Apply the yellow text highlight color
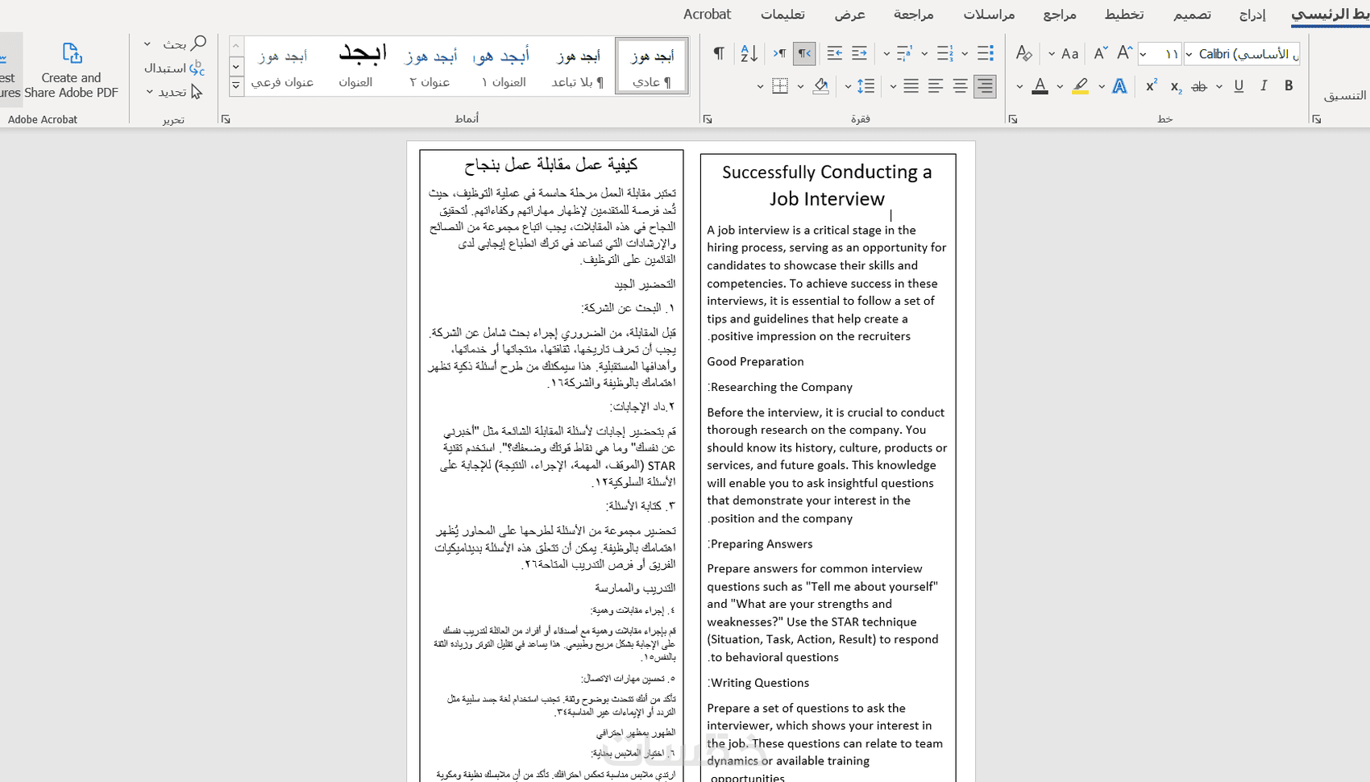 click(1081, 86)
